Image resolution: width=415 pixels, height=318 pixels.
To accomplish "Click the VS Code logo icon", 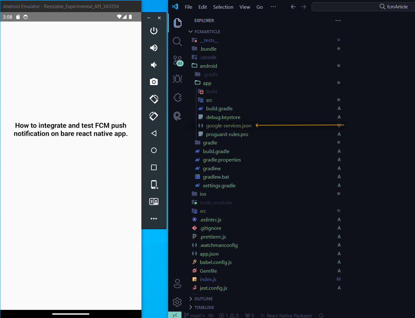I will 175,7.
